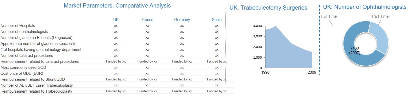Click the Number of Hospitals row label
The width and height of the screenshot is (410, 96).
18,26
